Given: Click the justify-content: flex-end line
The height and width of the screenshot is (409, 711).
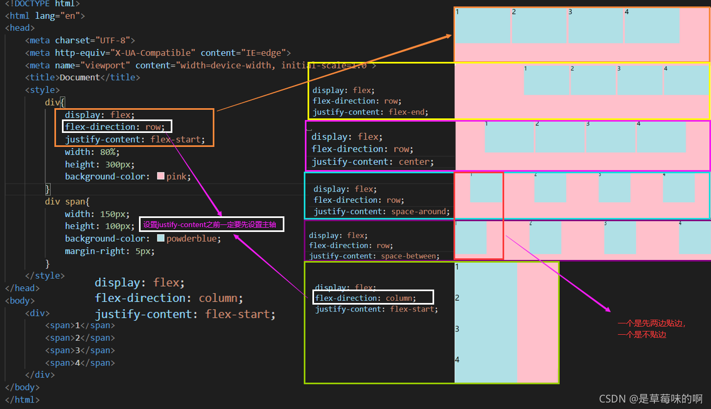Looking at the screenshot, I should click(x=371, y=112).
